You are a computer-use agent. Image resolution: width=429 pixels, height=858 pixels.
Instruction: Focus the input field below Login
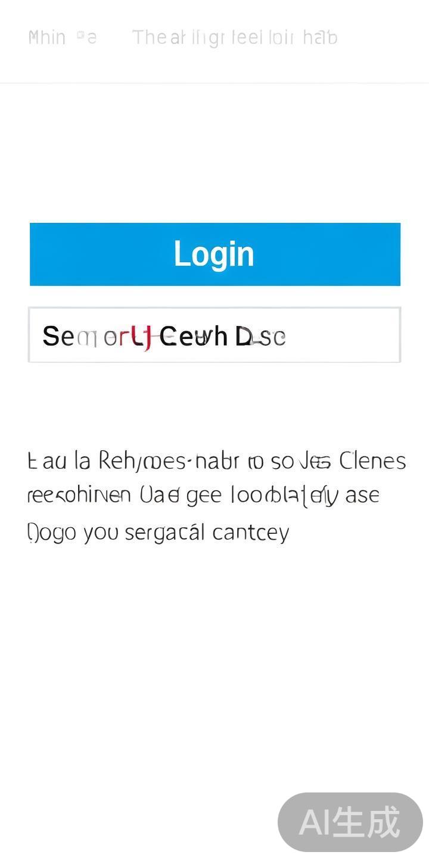pyautogui.click(x=214, y=335)
